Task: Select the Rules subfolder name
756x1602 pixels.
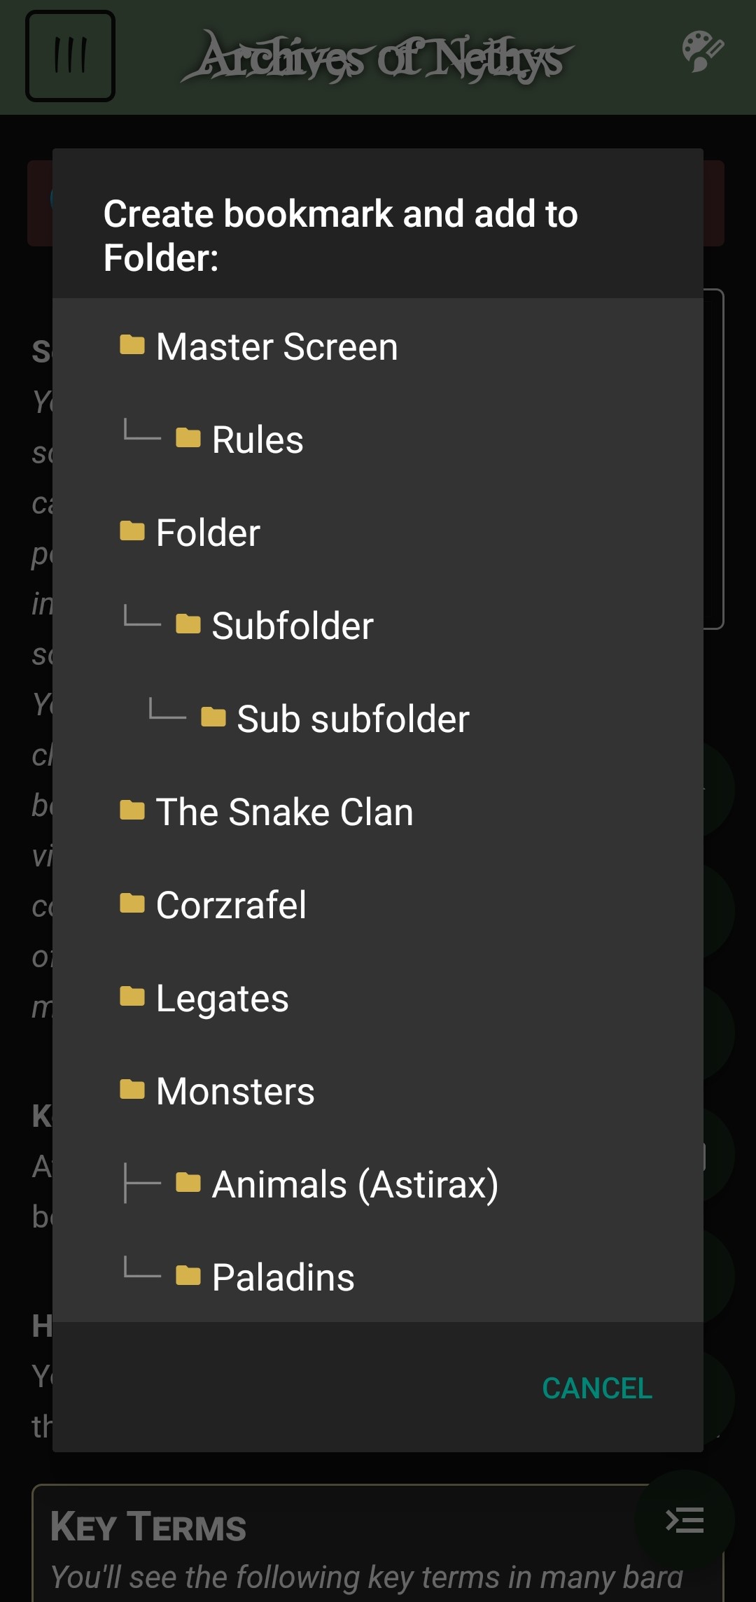Action: 258,440
